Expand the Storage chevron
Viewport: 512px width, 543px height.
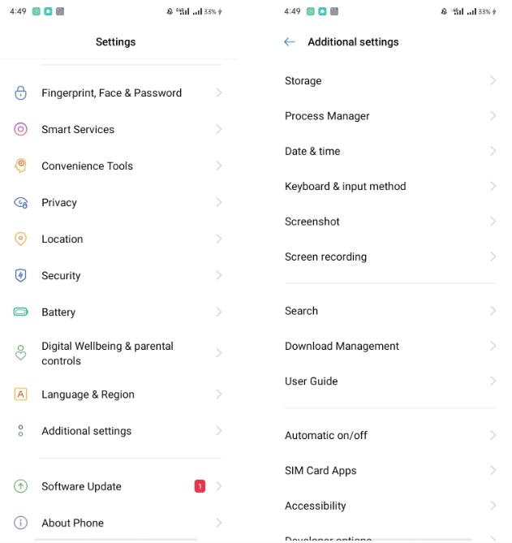click(493, 80)
